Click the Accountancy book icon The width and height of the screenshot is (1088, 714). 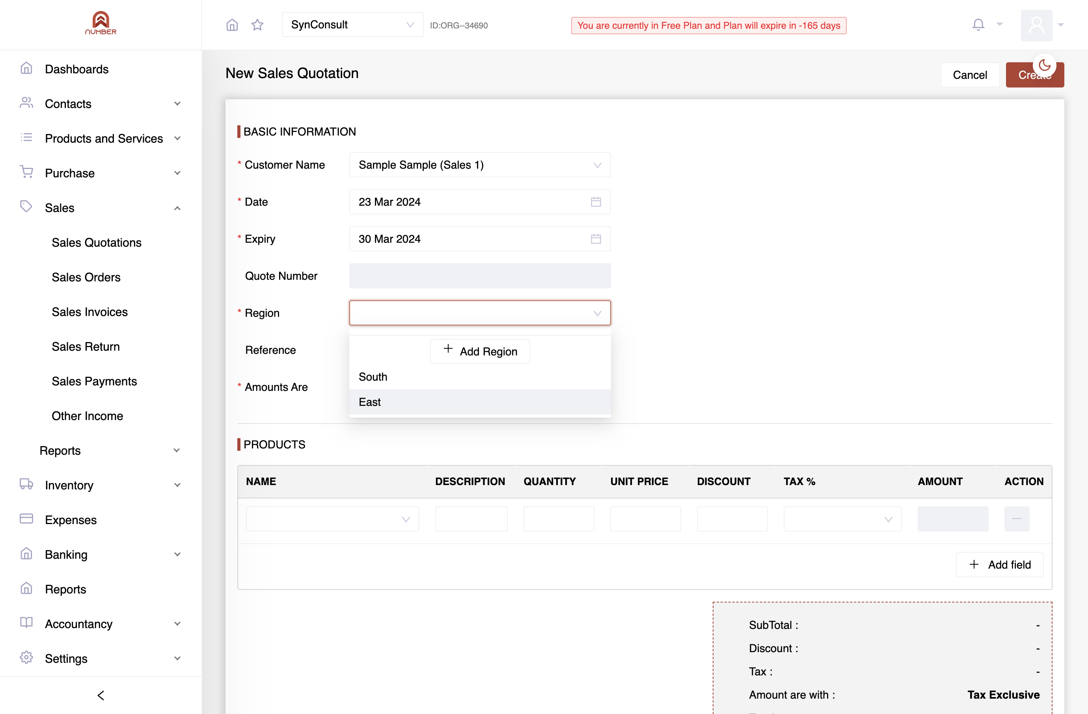(26, 623)
